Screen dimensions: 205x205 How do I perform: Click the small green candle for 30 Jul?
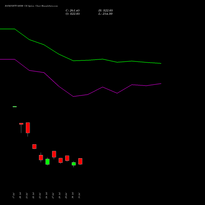point(74,164)
